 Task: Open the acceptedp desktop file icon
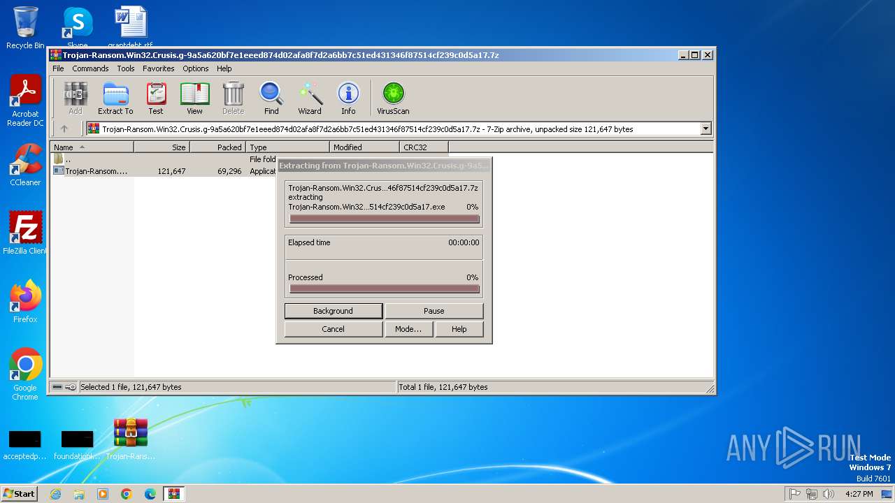(x=24, y=444)
